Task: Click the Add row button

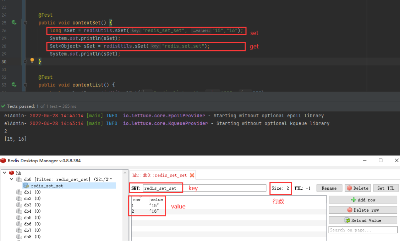Action: pos(363,200)
